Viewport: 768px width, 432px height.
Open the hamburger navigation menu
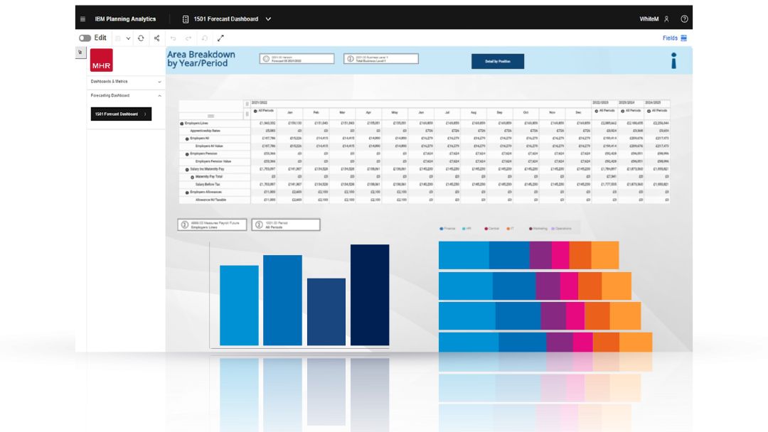(x=82, y=19)
